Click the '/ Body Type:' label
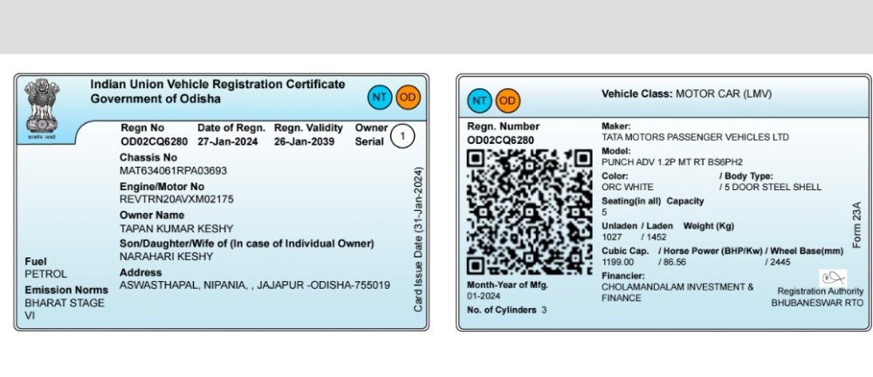The image size is (873, 377). pos(746,176)
